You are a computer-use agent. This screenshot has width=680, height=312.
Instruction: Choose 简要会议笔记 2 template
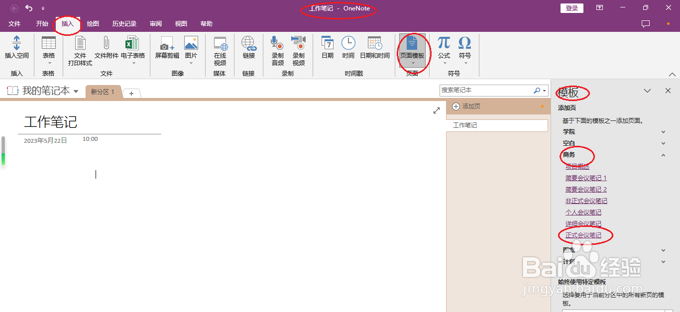586,190
